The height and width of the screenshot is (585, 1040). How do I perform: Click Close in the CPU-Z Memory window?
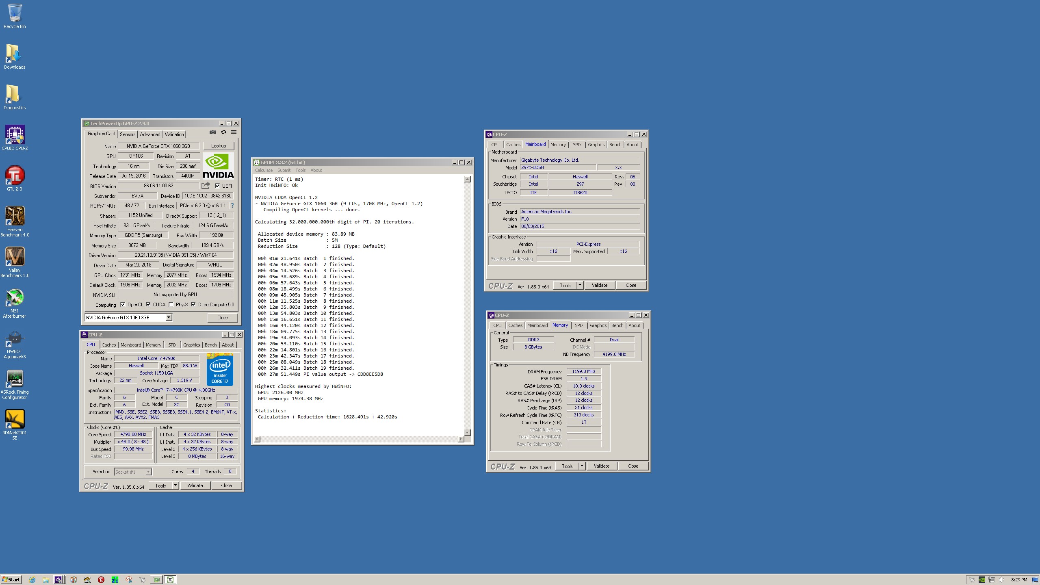(633, 466)
